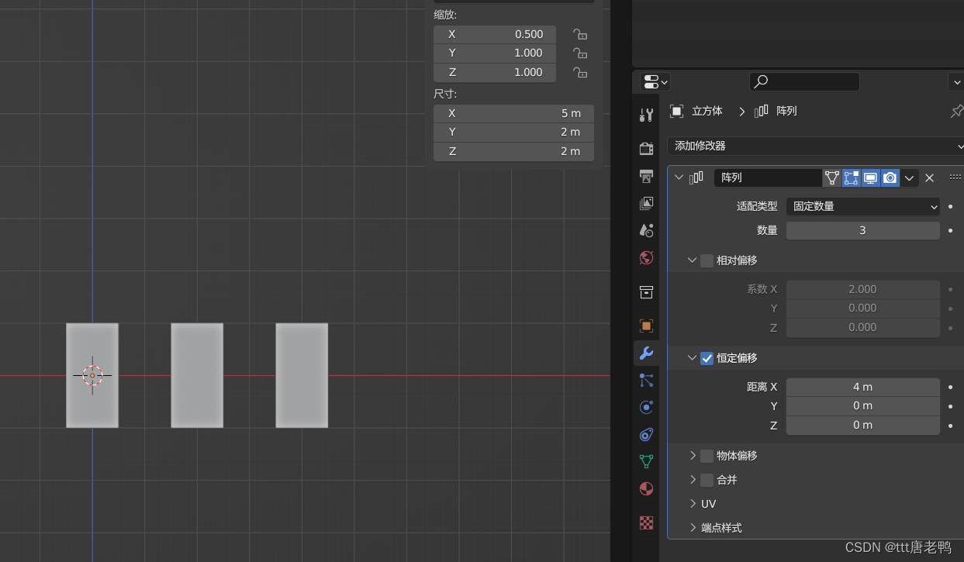Click the 立方体 breadcrumb label
Screen dimensions: 964x562
707,111
